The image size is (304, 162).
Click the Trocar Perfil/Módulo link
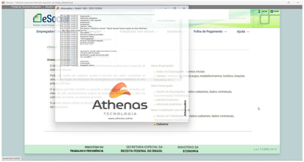coord(166,21)
